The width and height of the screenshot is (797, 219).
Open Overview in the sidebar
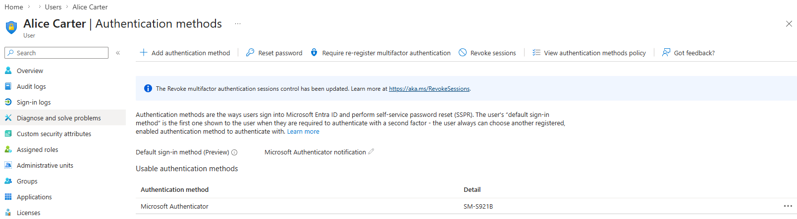[x=63, y=71]
